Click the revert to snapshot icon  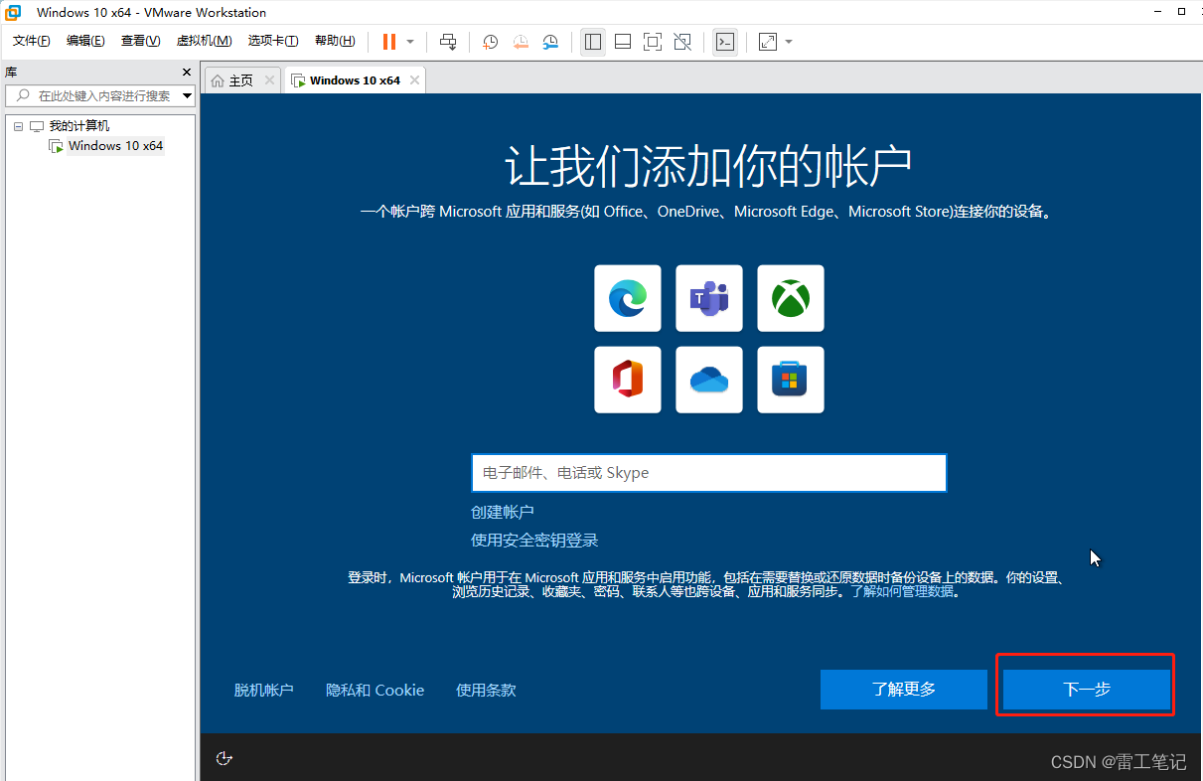[x=521, y=42]
